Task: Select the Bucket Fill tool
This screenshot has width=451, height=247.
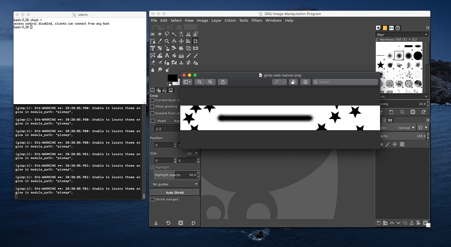Action: (174, 56)
